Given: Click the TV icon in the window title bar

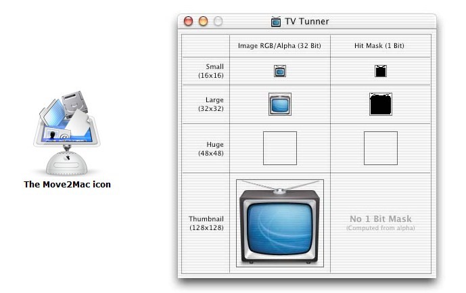Looking at the screenshot, I should coord(276,22).
